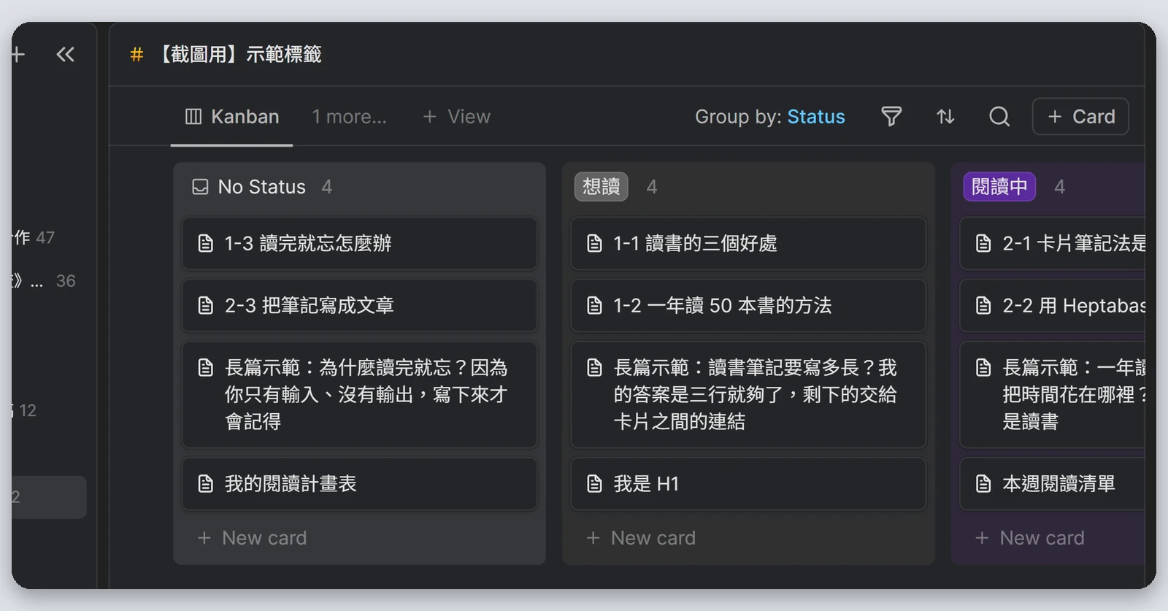Open card 長篇示範：為什麼讀完就忘
This screenshot has height=611, width=1168.
pos(359,394)
